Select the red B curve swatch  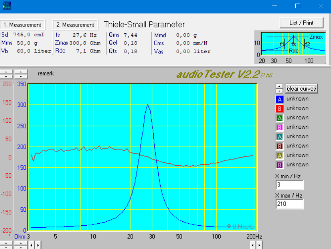280,108
